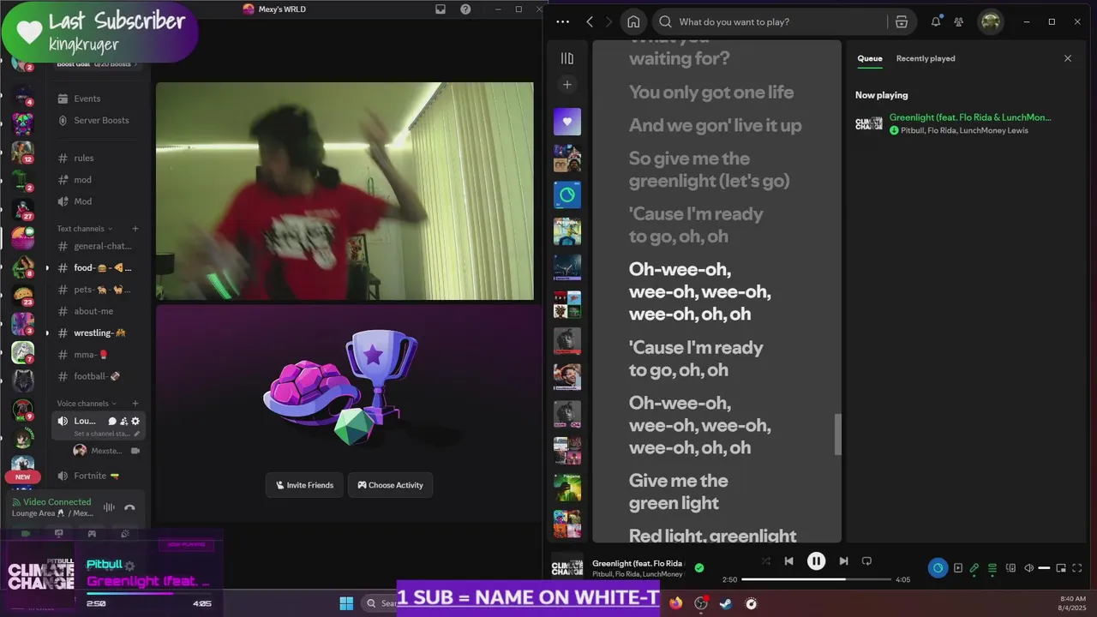Switch to Recently played tab

click(x=926, y=58)
